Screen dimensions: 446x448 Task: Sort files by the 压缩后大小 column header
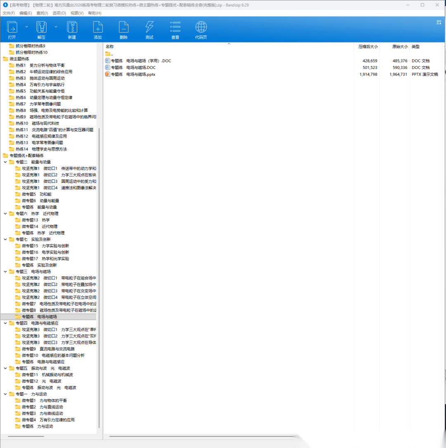click(x=368, y=47)
